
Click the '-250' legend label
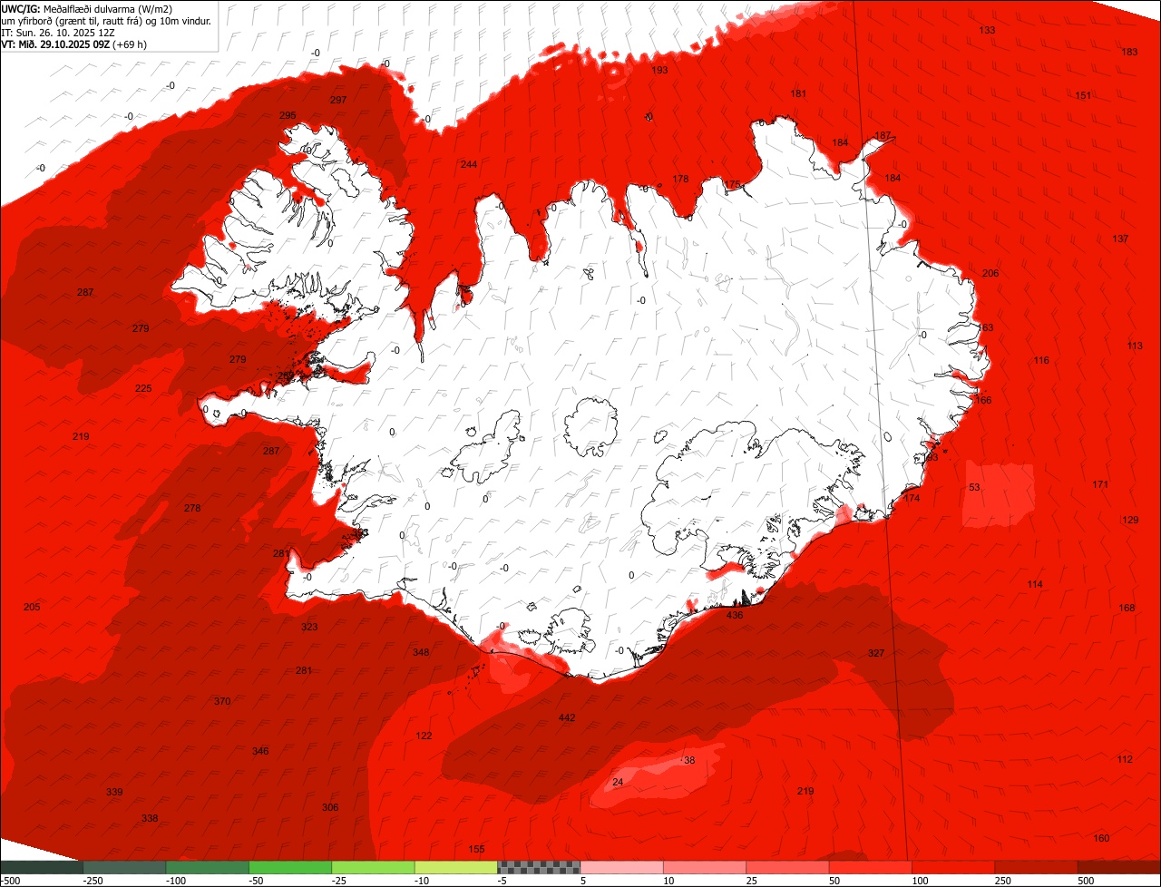coord(92,881)
